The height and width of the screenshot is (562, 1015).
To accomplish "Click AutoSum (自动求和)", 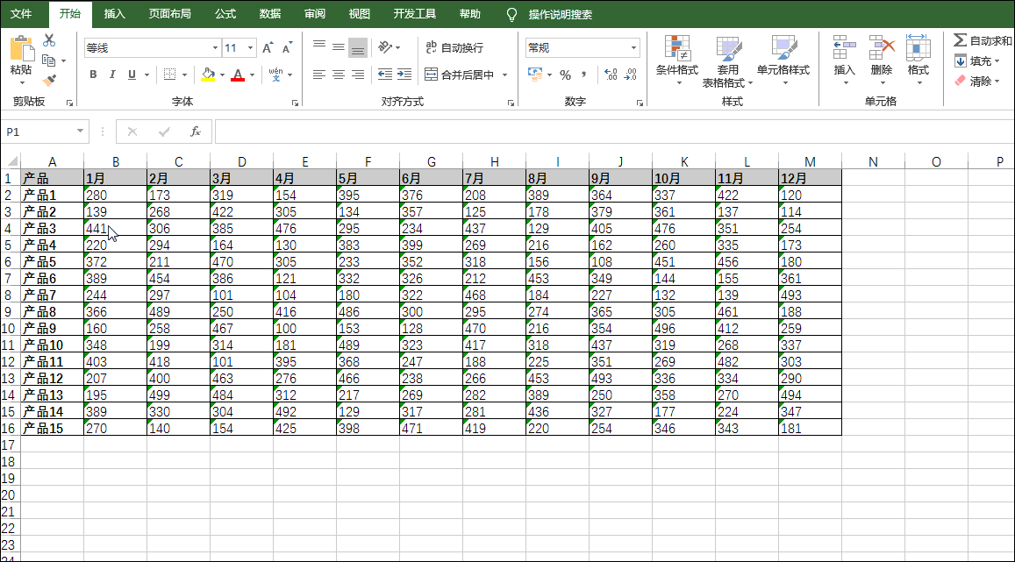I will (982, 40).
